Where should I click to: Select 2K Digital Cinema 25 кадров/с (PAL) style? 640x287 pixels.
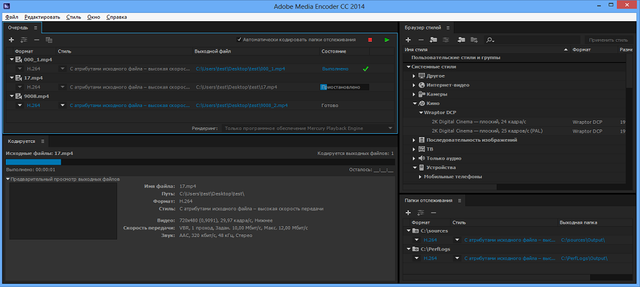pos(487,131)
